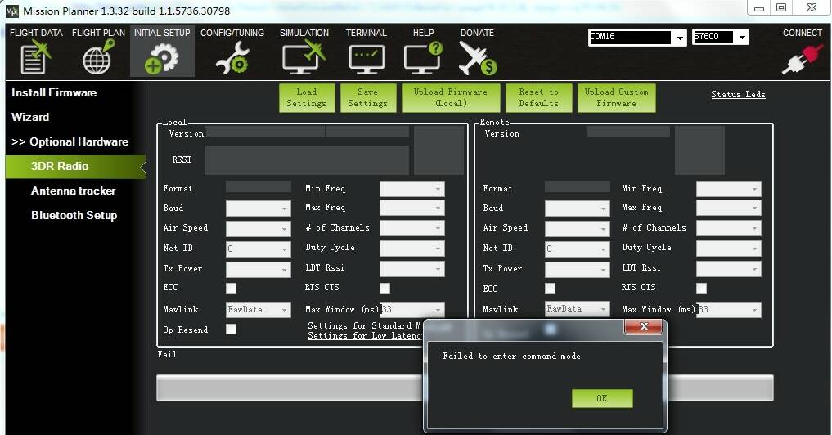Open the Terminal monitor icon

[x=367, y=59]
